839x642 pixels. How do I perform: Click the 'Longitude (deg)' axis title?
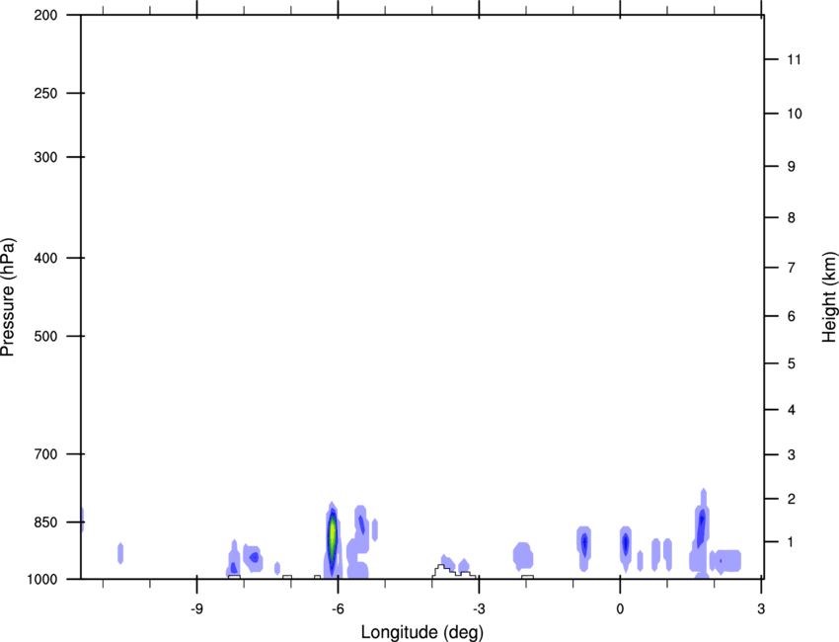click(x=422, y=632)
